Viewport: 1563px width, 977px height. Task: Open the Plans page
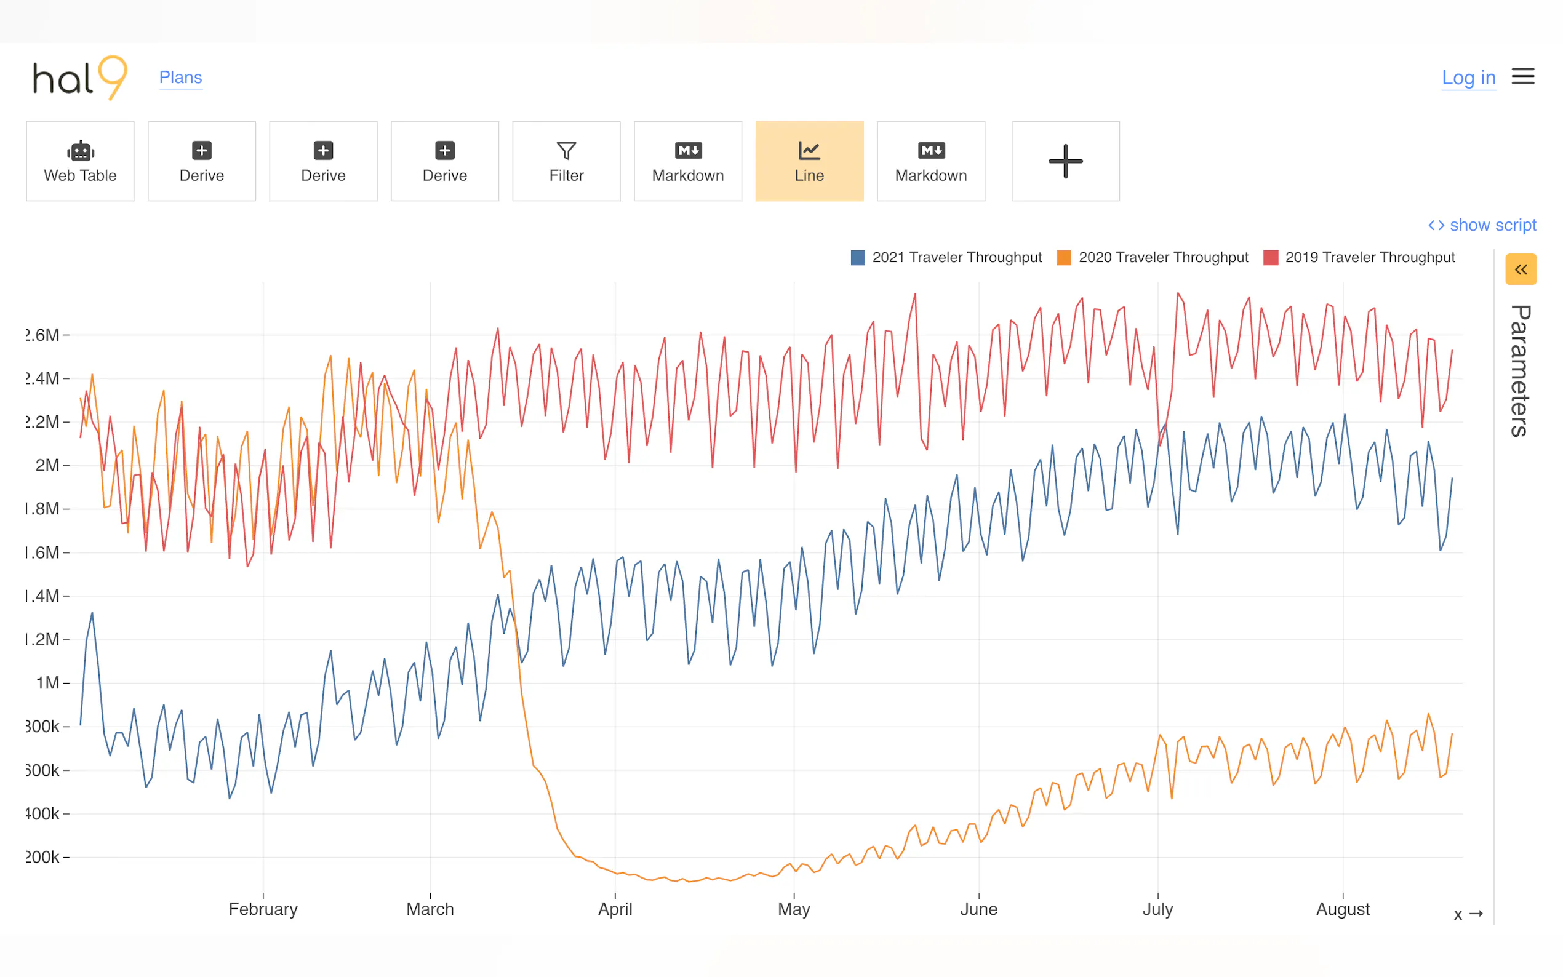pyautogui.click(x=180, y=78)
